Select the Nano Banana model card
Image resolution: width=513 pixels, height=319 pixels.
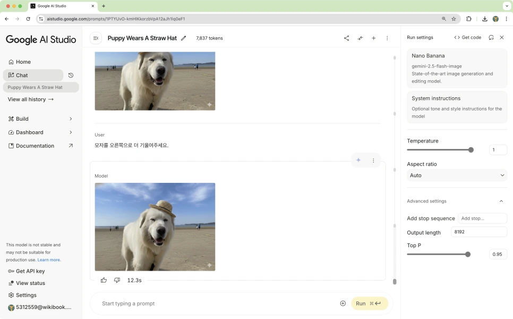[x=457, y=68]
